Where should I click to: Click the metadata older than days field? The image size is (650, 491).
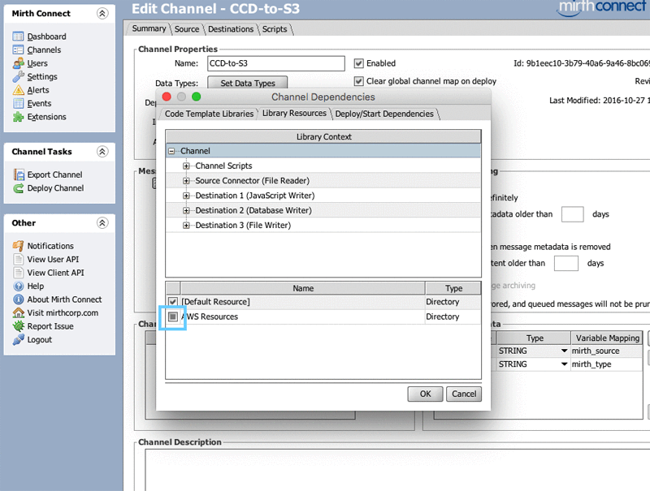pos(573,214)
